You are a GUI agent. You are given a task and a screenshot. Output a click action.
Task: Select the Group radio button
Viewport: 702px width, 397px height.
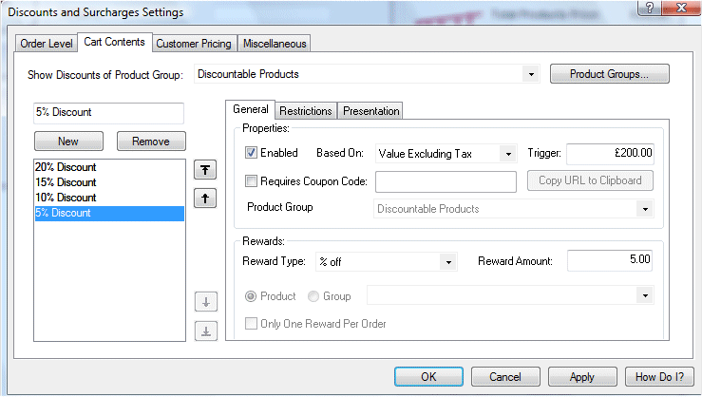[313, 296]
